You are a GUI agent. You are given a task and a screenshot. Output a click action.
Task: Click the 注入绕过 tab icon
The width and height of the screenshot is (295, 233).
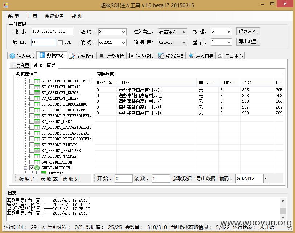point(131,56)
